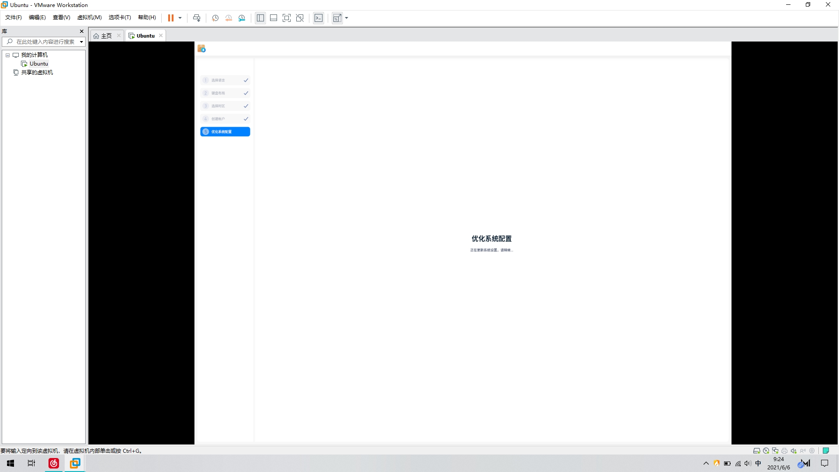This screenshot has height=472, width=839.
Task: Open the clock showing 9:24
Action: coord(779,463)
